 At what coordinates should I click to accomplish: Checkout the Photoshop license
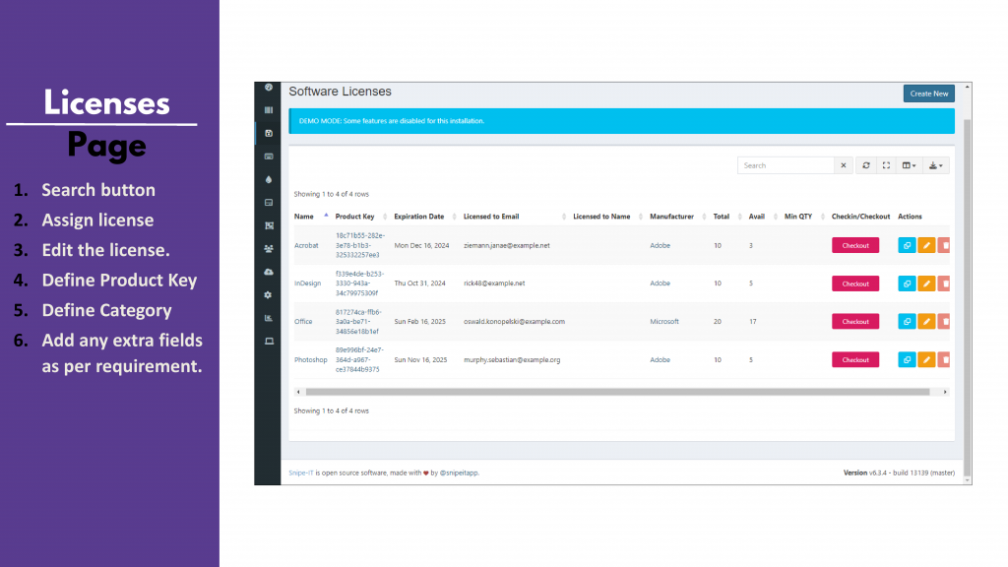[855, 360]
